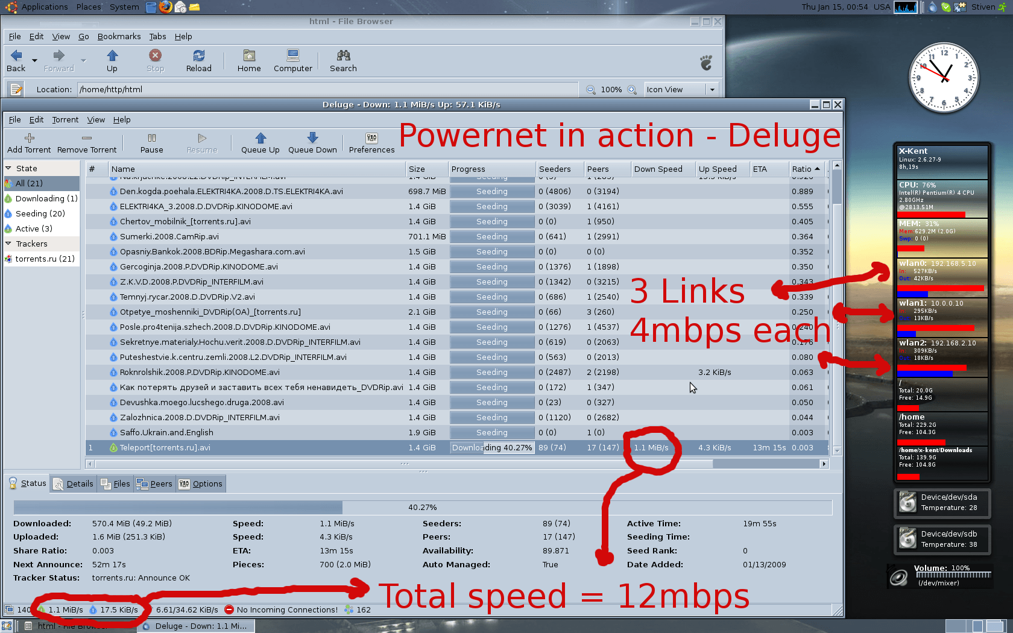Zoom out in the File Browser

click(591, 90)
